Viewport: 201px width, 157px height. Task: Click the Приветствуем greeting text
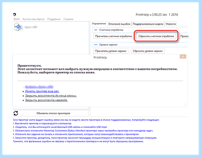point(29,66)
